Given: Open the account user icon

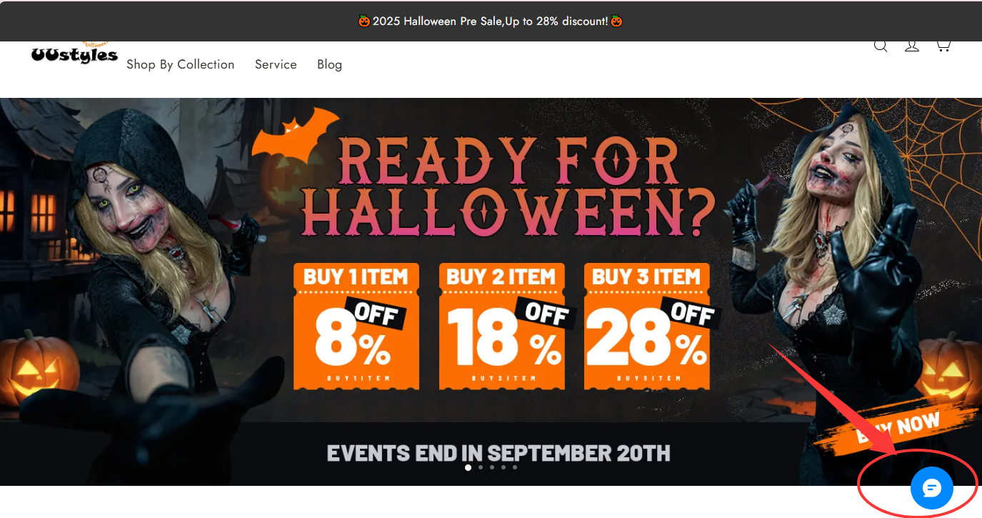Looking at the screenshot, I should point(912,46).
